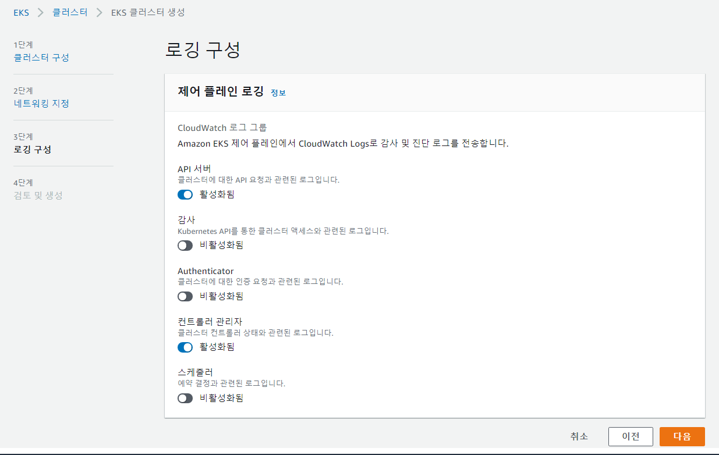
Task: Click the 감사 label text
Action: pyautogui.click(x=186, y=220)
